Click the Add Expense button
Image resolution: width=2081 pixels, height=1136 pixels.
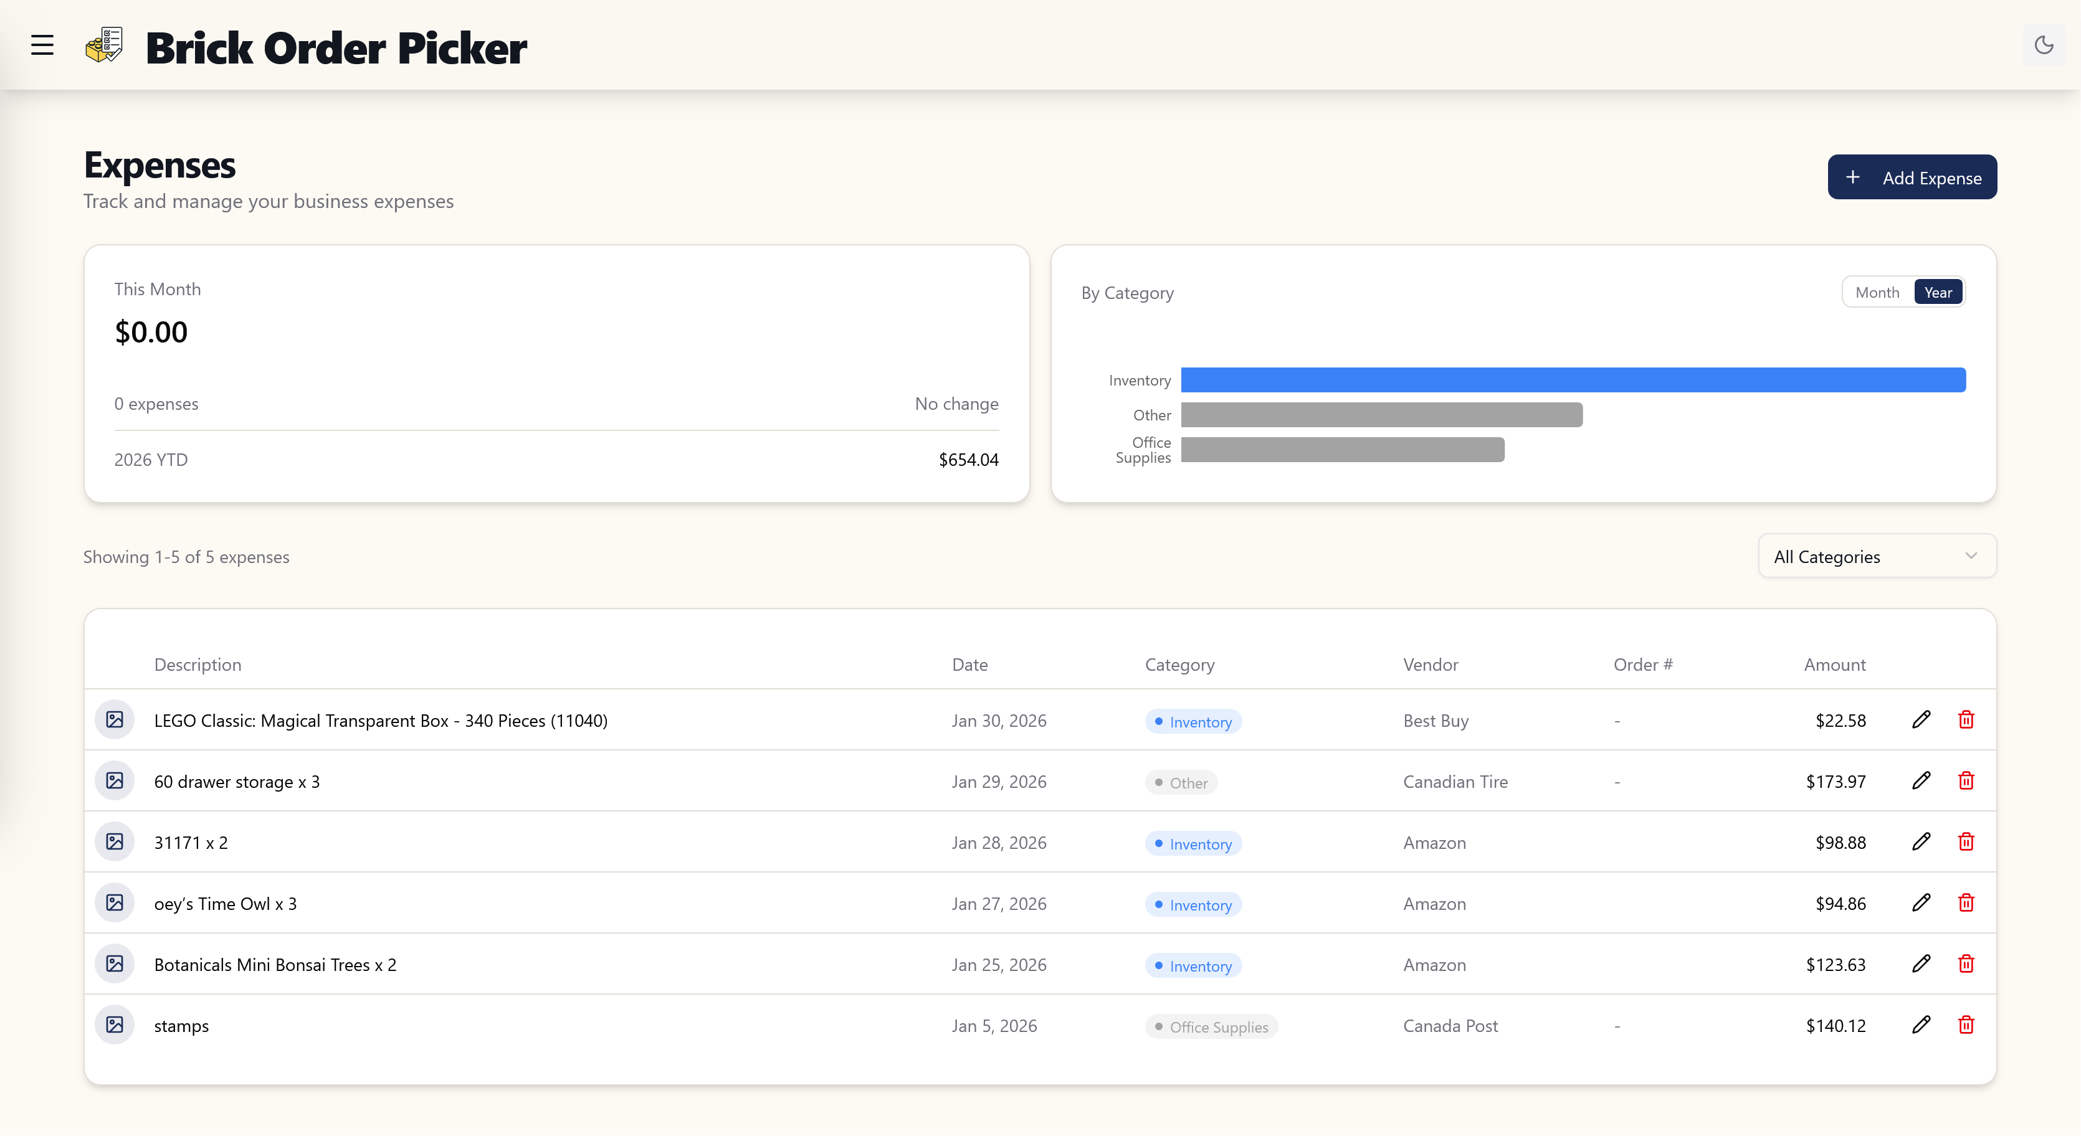pos(1912,177)
